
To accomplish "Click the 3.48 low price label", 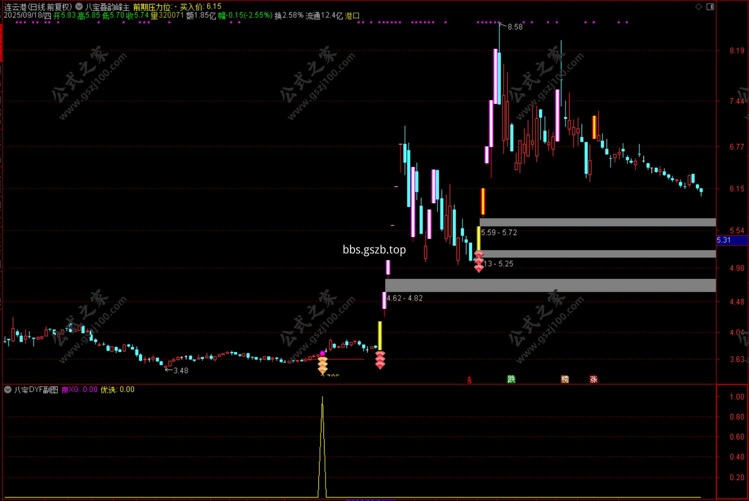I will point(180,370).
